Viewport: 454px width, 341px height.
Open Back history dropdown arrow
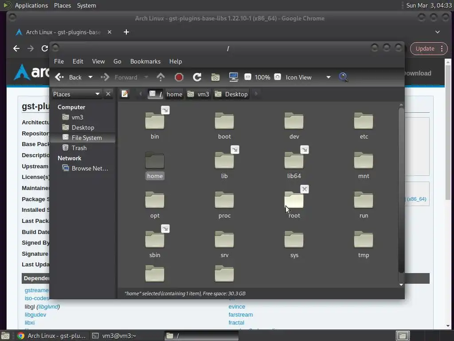[90, 77]
